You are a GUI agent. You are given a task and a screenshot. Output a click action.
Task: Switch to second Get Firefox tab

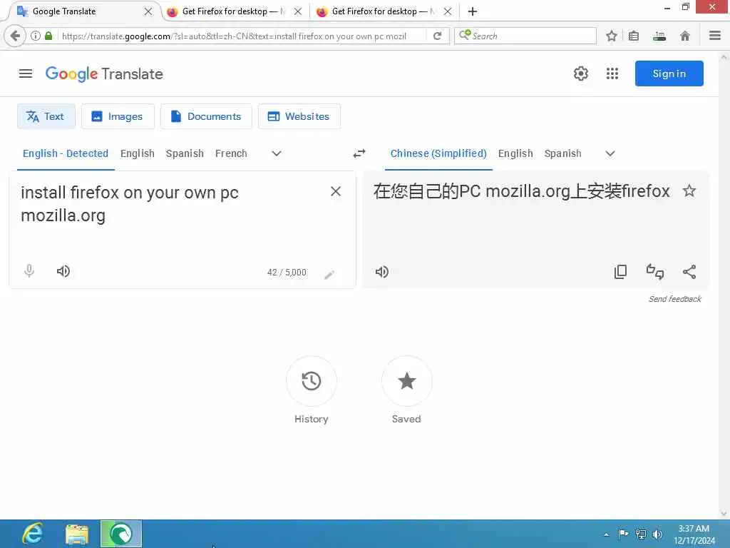234,11
